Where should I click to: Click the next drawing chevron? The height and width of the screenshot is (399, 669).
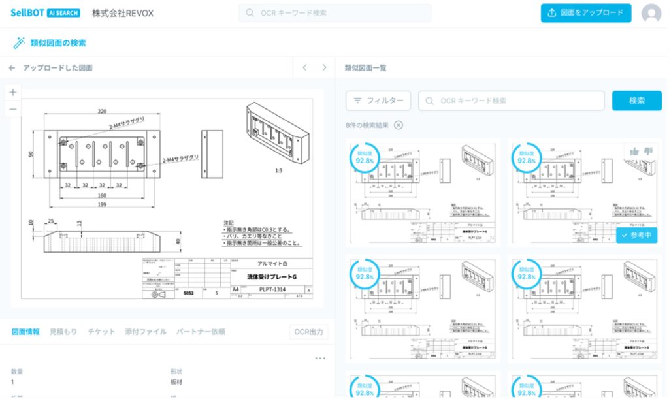[x=325, y=67]
